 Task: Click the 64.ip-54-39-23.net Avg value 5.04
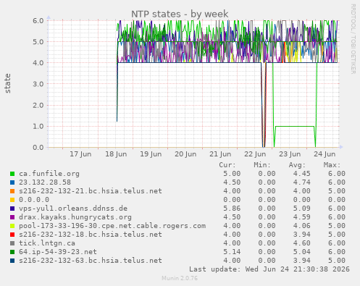(x=302, y=252)
